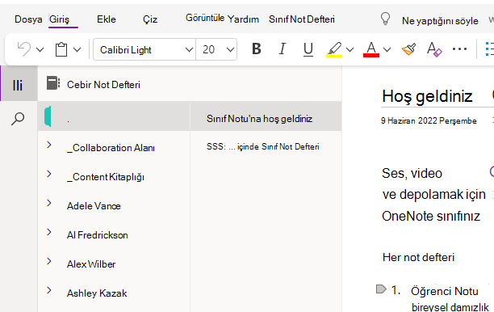
Task: Switch to the Çiz tab
Action: coord(150,19)
